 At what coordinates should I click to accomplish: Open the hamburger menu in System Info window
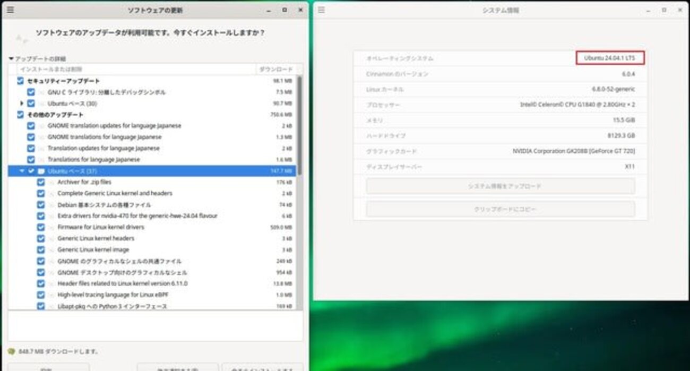321,10
